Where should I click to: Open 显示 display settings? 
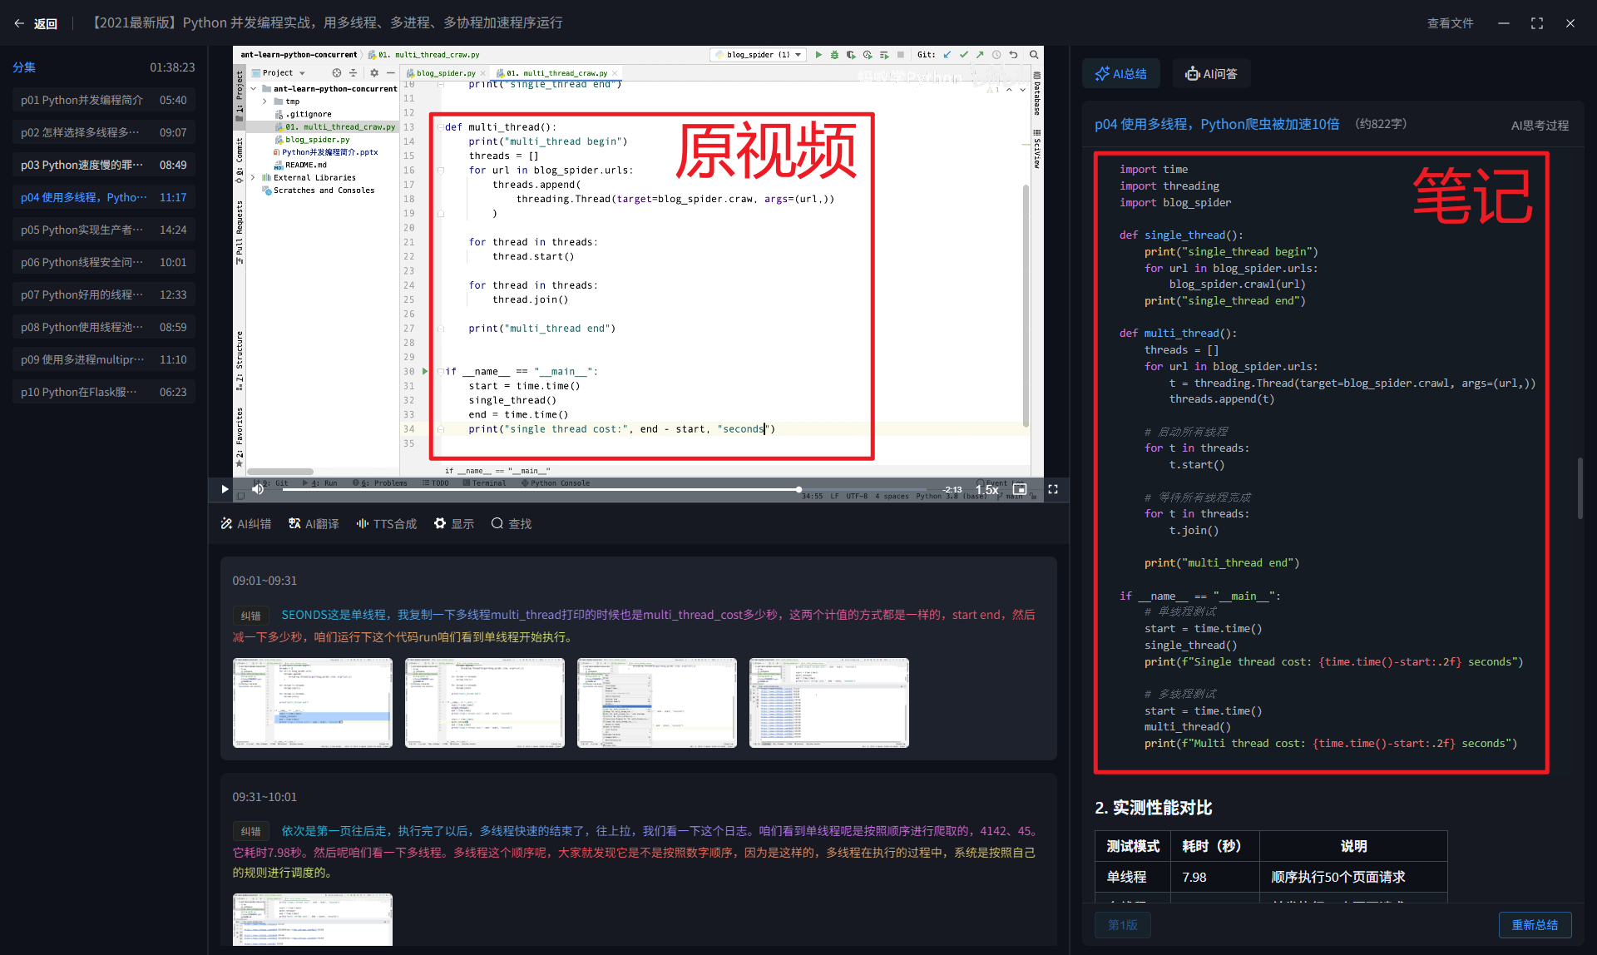(454, 523)
